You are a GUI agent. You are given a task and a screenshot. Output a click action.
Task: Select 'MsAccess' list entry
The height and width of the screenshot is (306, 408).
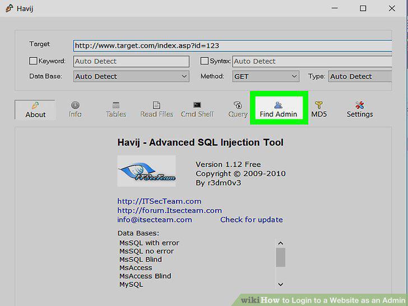click(136, 268)
